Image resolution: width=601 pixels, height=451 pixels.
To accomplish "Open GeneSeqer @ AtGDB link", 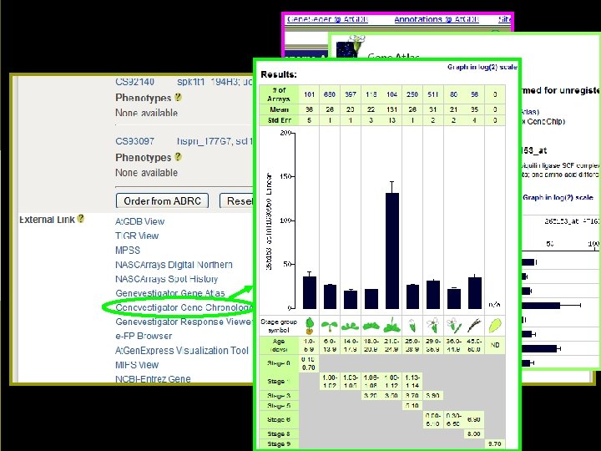I will (327, 18).
